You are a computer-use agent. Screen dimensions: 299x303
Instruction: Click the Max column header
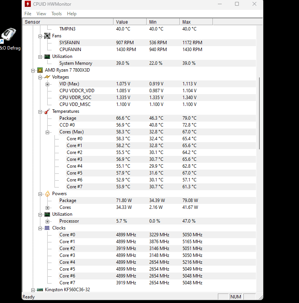[x=196, y=22]
